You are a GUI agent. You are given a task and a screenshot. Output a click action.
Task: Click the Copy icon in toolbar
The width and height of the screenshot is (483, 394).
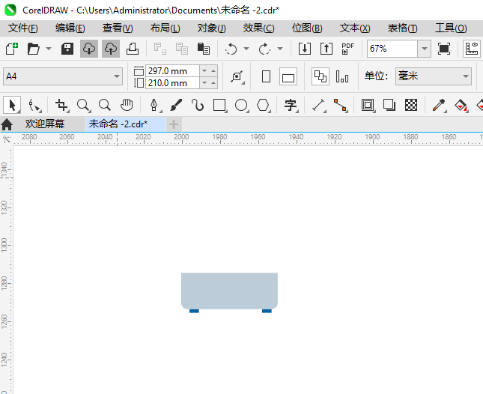tap(182, 49)
